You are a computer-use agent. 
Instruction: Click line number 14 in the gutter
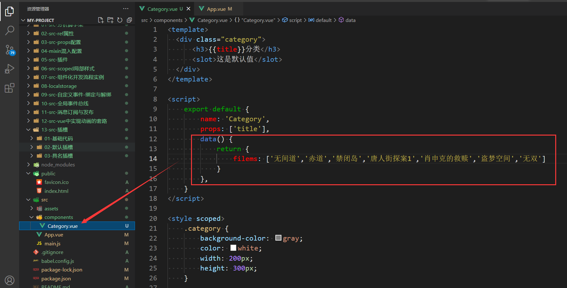point(153,158)
